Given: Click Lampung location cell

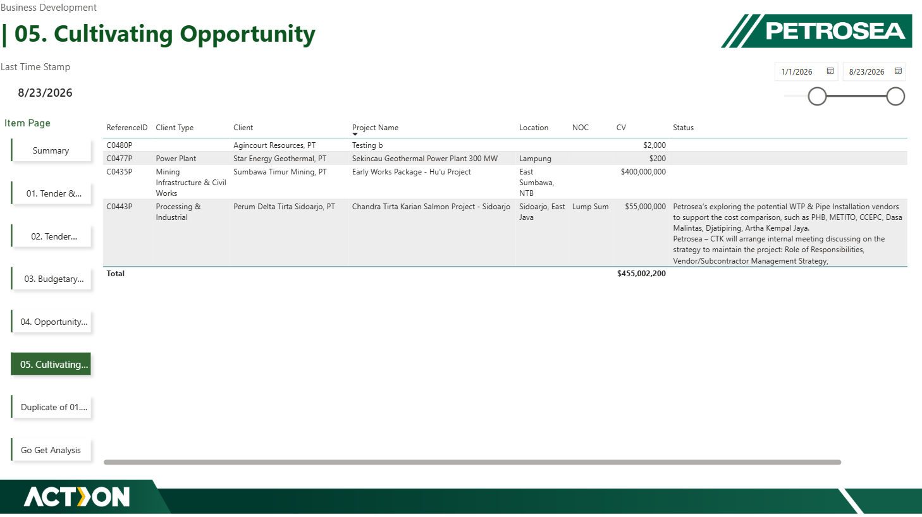Looking at the screenshot, I should click(536, 159).
